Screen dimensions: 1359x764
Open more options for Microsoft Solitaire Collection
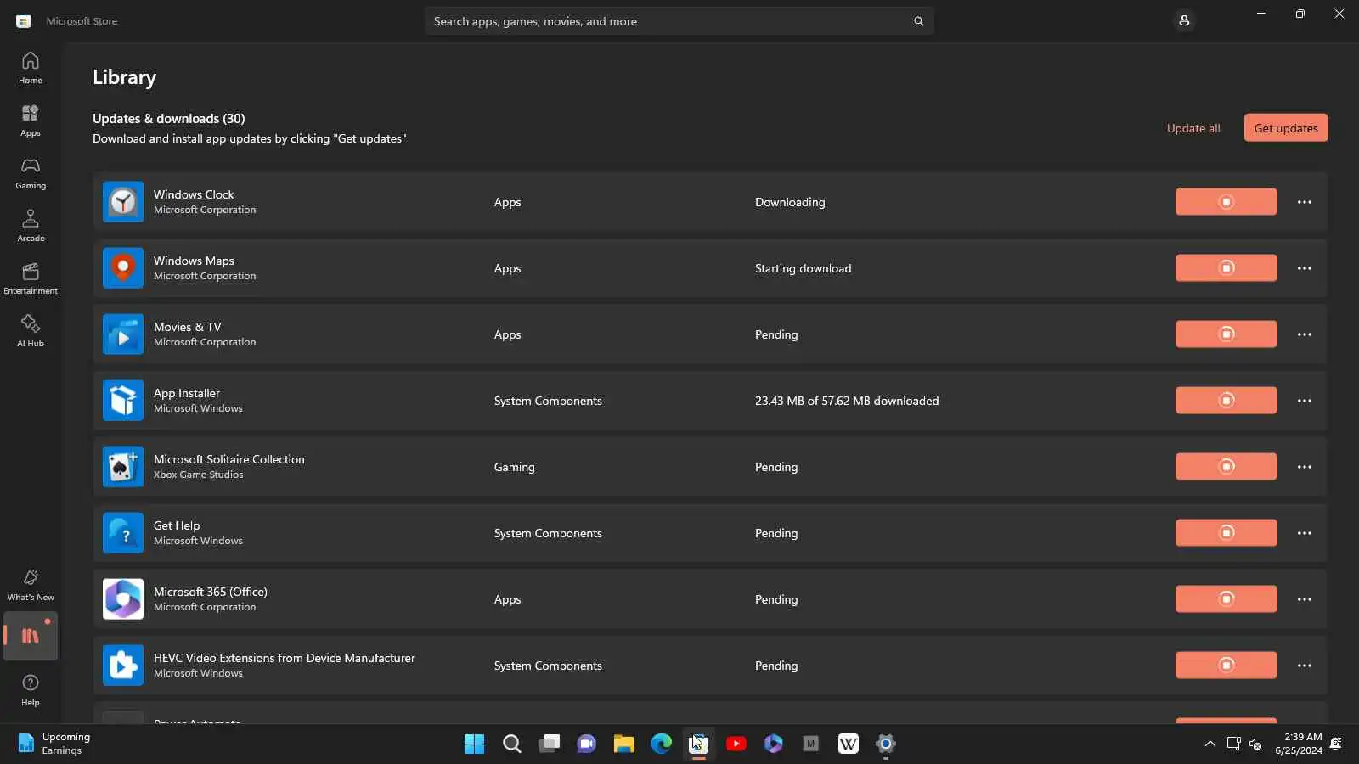pyautogui.click(x=1305, y=467)
